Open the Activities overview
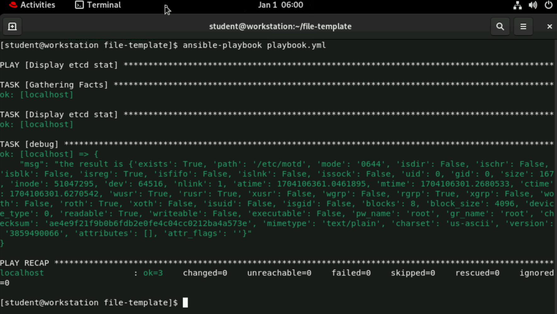This screenshot has height=314, width=557. 37,5
